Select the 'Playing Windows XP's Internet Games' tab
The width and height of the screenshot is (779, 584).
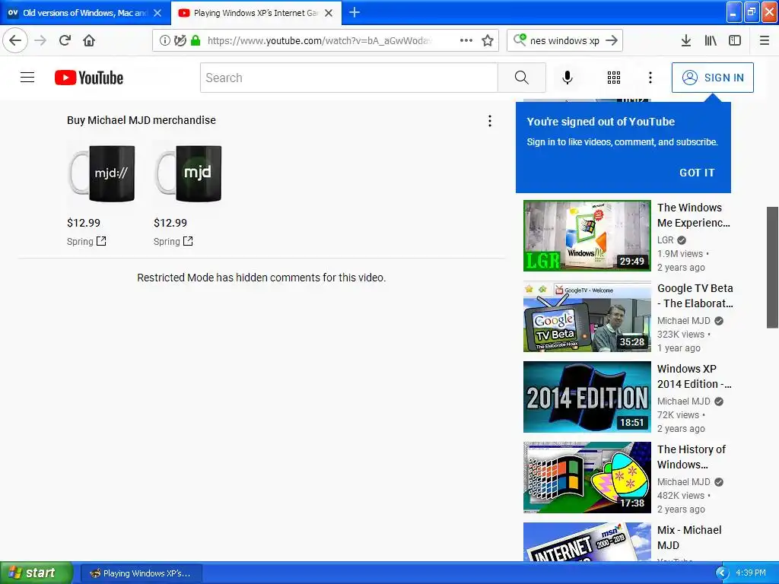tap(256, 13)
